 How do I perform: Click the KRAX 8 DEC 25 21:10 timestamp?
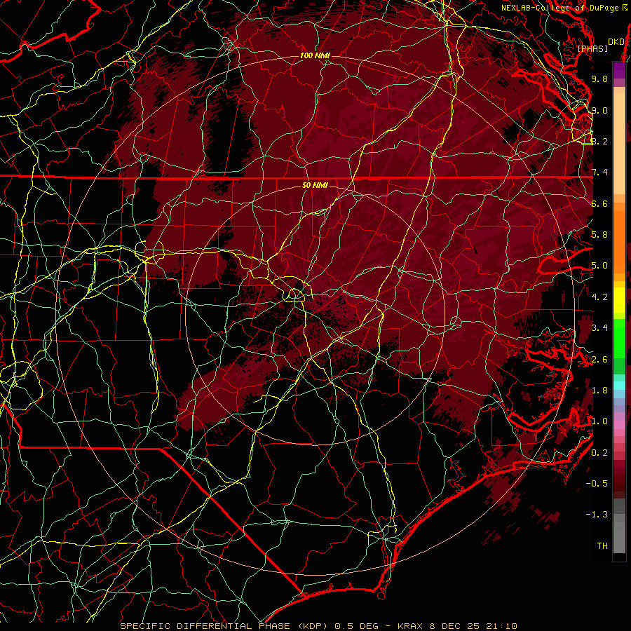click(x=457, y=626)
